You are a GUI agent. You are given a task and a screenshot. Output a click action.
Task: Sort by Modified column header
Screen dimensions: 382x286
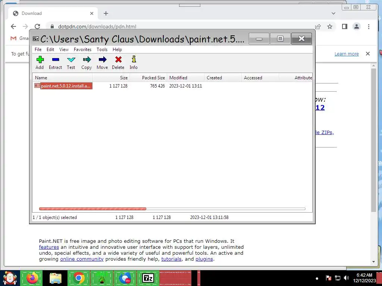(x=186, y=78)
